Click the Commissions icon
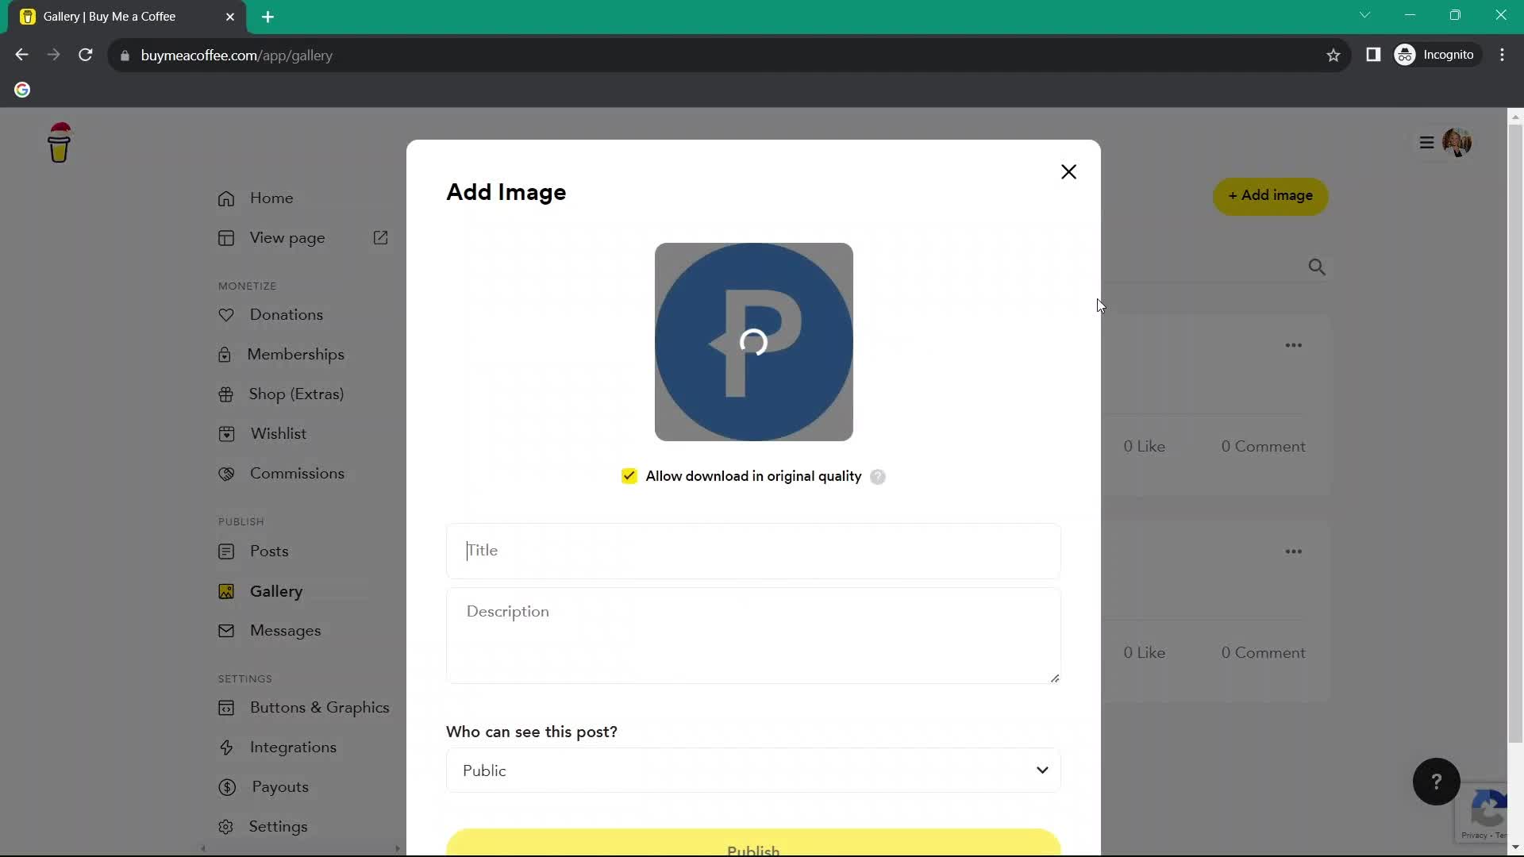1524x857 pixels. pyautogui.click(x=226, y=474)
